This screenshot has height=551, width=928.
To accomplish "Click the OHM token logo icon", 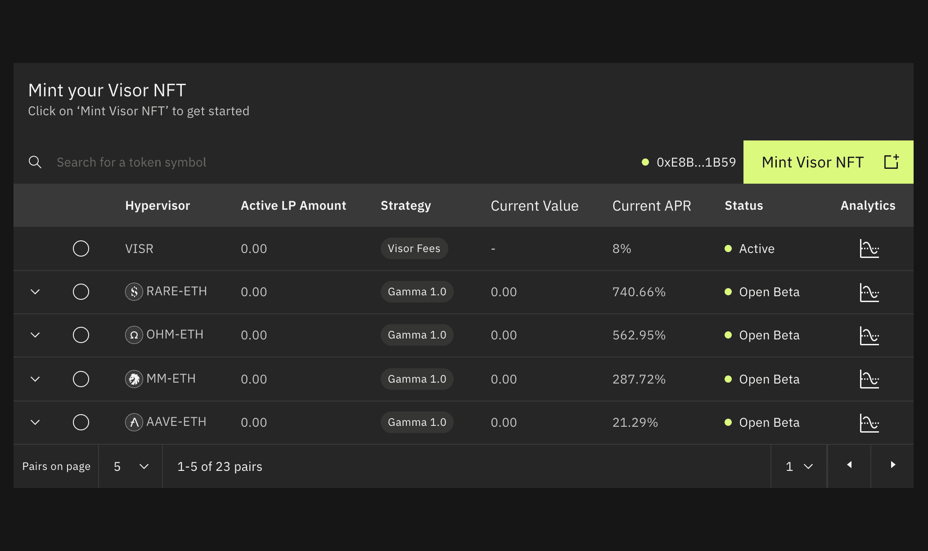I will 134,335.
